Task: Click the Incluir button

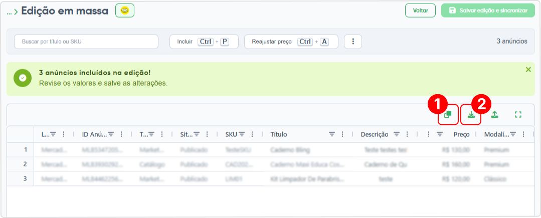Action: 204,42
